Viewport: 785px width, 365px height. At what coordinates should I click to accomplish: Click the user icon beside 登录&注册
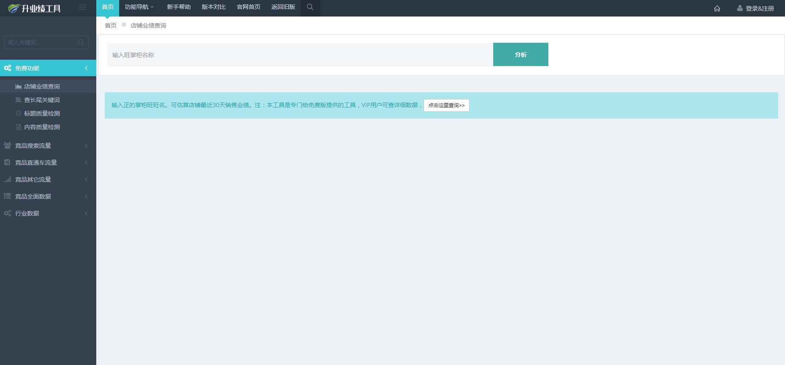coord(740,8)
